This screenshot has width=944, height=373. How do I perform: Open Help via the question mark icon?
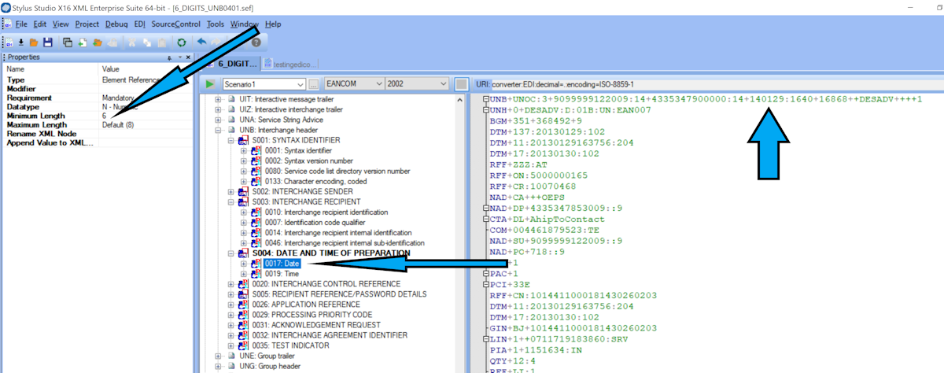coord(255,42)
